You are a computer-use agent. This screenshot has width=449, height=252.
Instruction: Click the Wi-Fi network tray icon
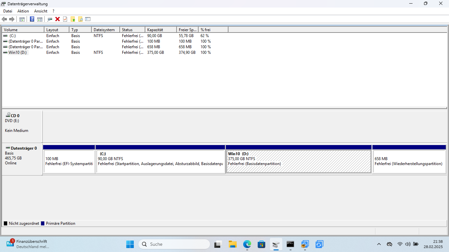pyautogui.click(x=400, y=244)
